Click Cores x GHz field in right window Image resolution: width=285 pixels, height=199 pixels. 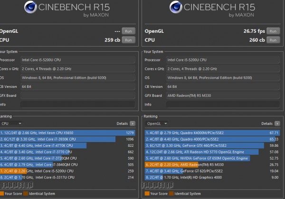coord(223,69)
